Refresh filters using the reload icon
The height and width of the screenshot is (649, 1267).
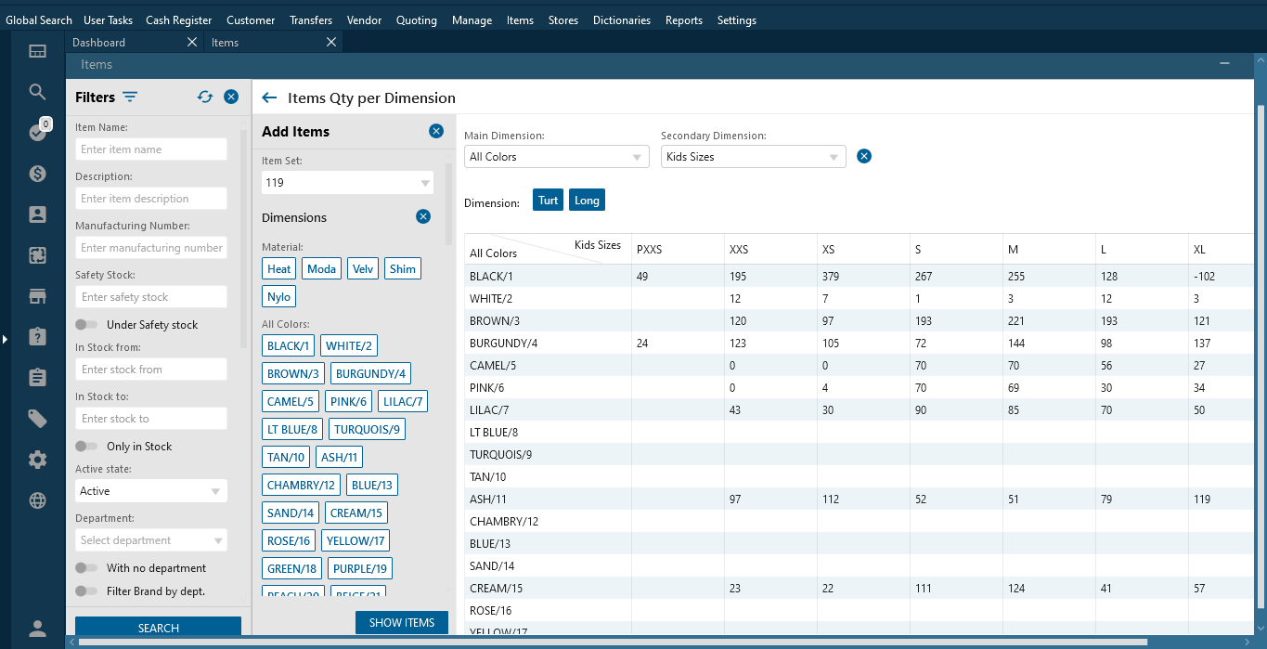tap(205, 97)
